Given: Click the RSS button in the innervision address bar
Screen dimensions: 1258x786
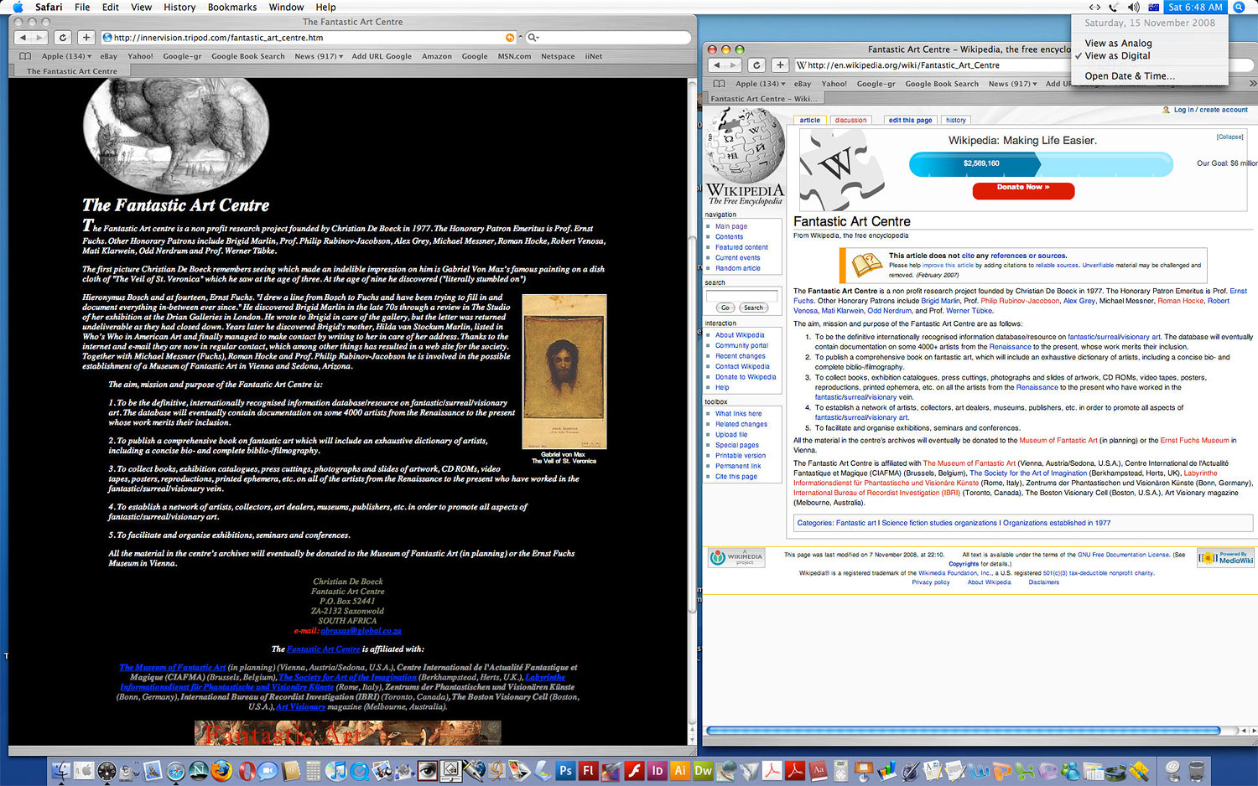Looking at the screenshot, I should 510,38.
